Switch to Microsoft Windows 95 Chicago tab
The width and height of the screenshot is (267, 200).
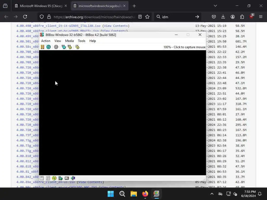[x=41, y=6]
